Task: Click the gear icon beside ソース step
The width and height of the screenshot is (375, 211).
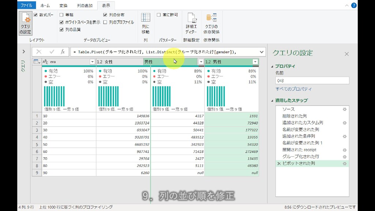Action: point(344,110)
